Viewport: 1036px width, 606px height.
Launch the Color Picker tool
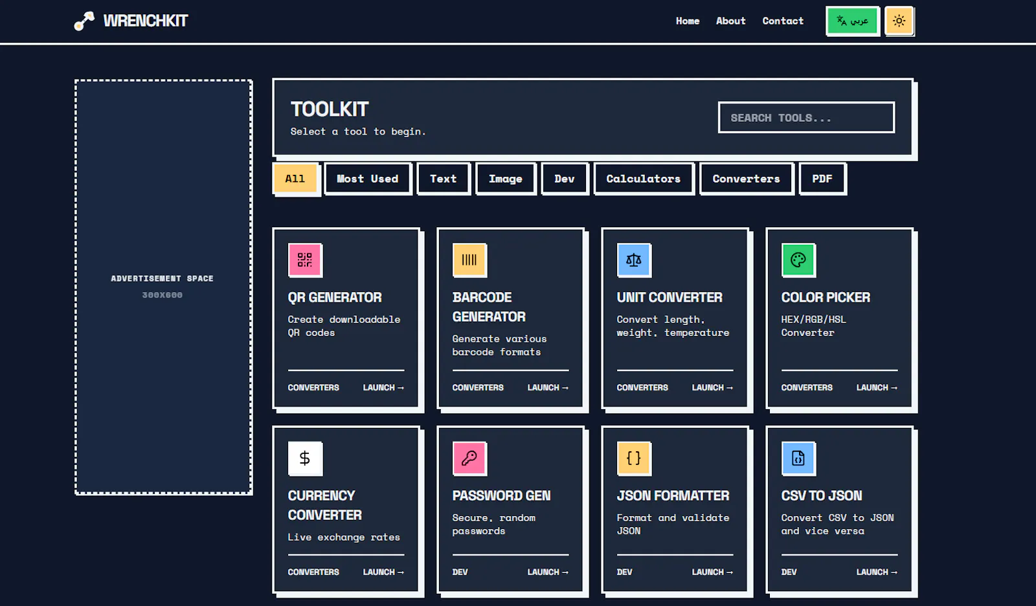pyautogui.click(x=877, y=387)
